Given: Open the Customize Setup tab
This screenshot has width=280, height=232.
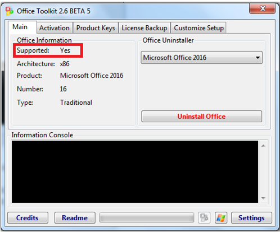Looking at the screenshot, I should click(x=198, y=28).
